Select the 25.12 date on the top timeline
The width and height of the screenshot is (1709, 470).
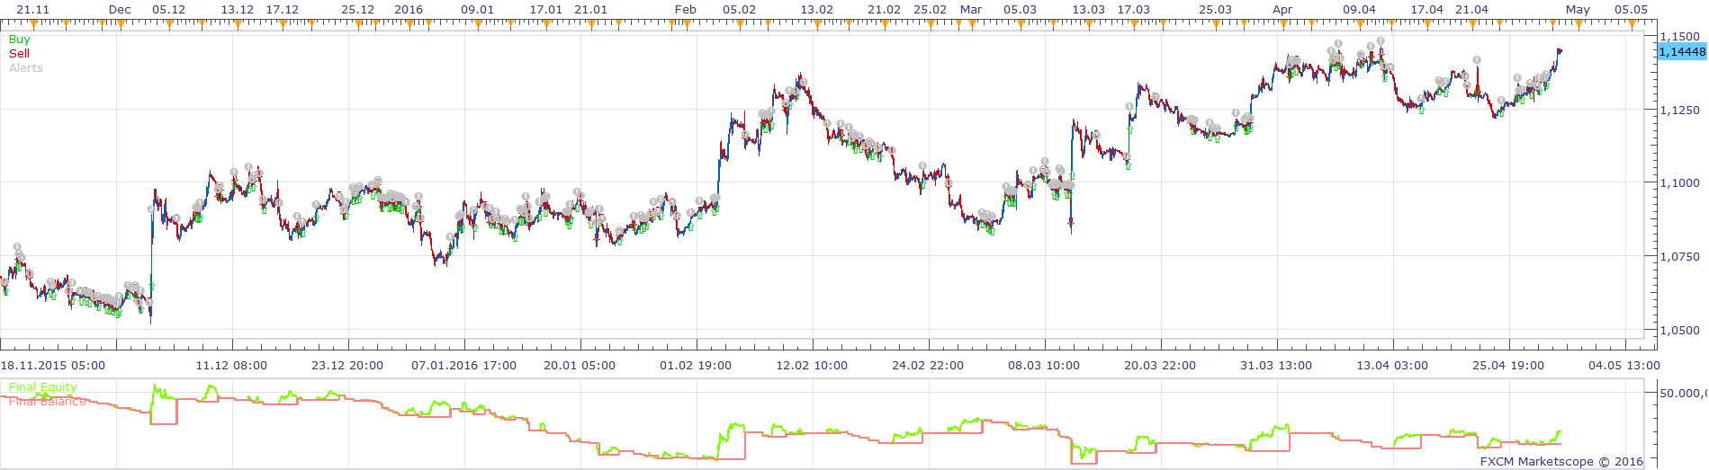coord(358,10)
